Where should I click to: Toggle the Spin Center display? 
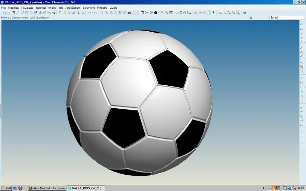coord(147,13)
